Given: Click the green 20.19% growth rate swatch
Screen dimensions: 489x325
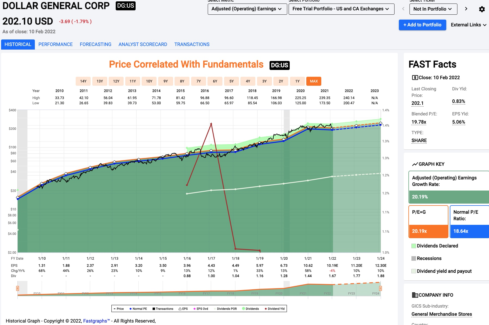Looking at the screenshot, I should (449, 197).
